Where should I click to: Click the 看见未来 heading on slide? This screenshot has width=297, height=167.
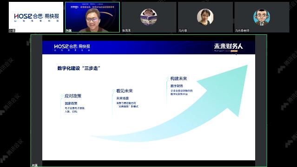125,91
